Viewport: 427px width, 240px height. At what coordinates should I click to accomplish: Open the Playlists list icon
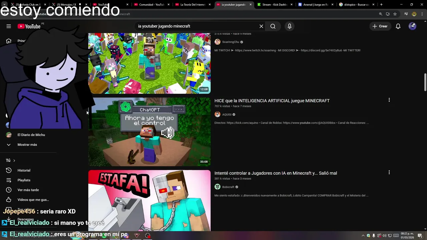[x=9, y=180]
